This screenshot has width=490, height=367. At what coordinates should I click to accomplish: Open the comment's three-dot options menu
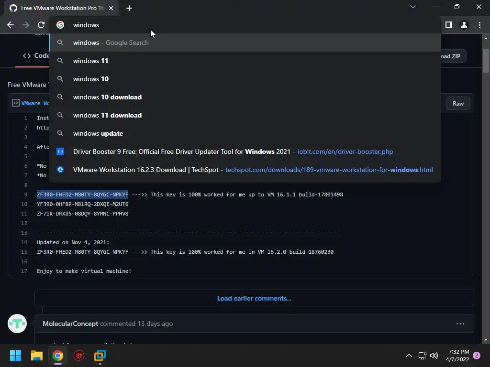click(460, 324)
